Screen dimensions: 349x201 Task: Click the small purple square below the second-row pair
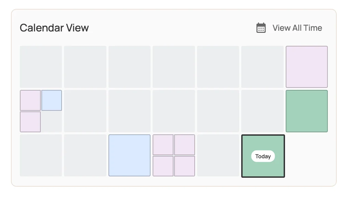30,122
